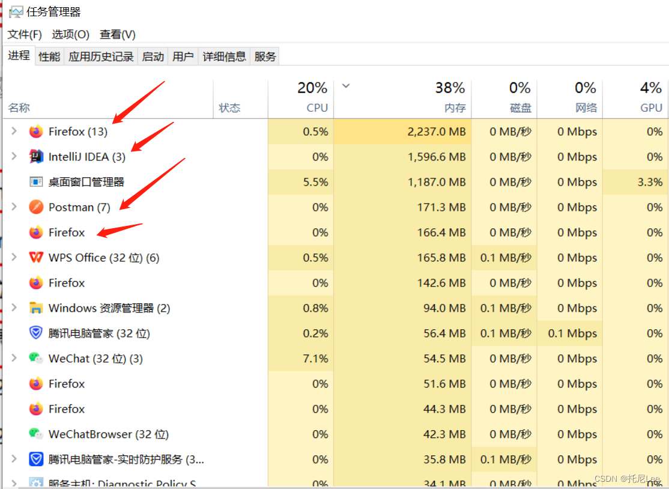669x489 pixels.
Task: Open the 查看(V) menu
Action: (117, 35)
